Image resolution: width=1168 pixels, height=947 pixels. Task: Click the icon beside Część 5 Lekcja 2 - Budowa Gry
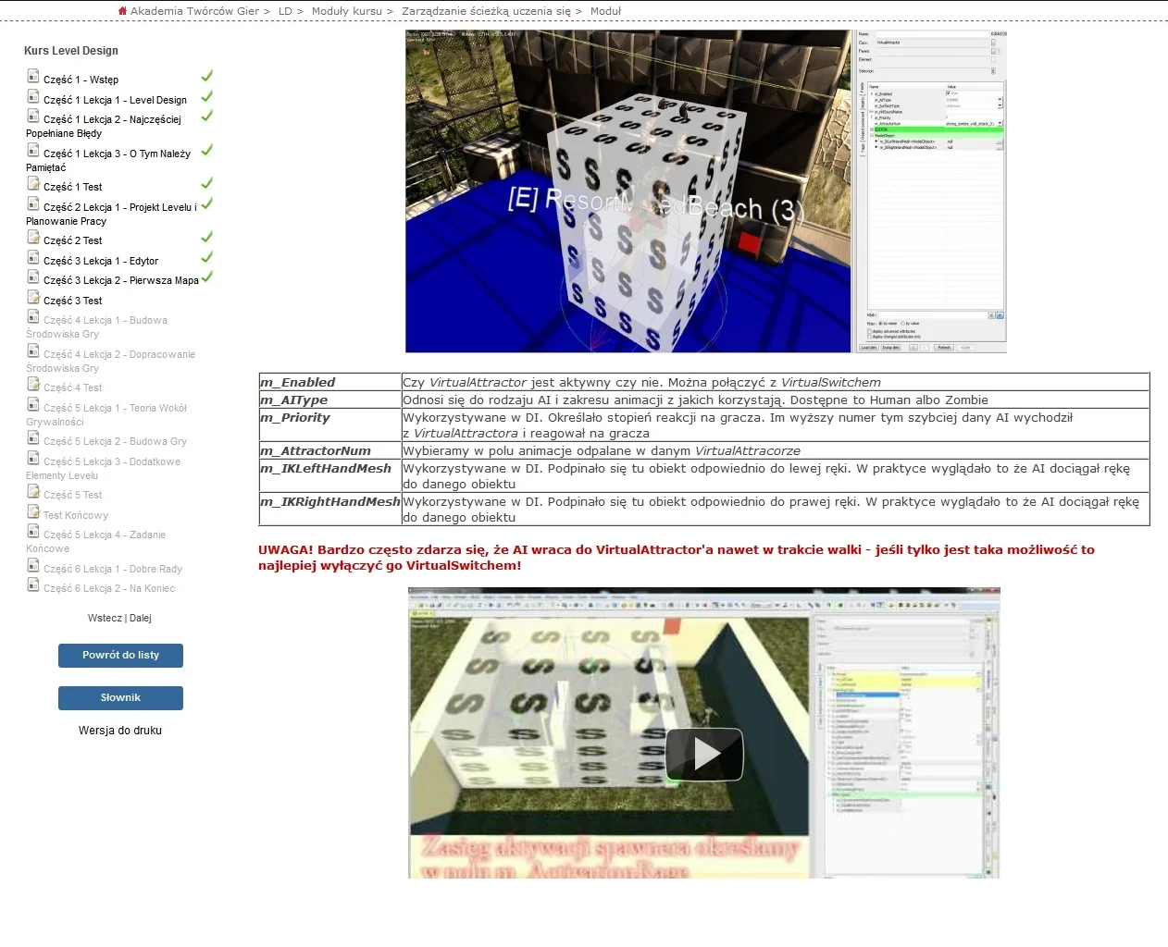tap(33, 437)
